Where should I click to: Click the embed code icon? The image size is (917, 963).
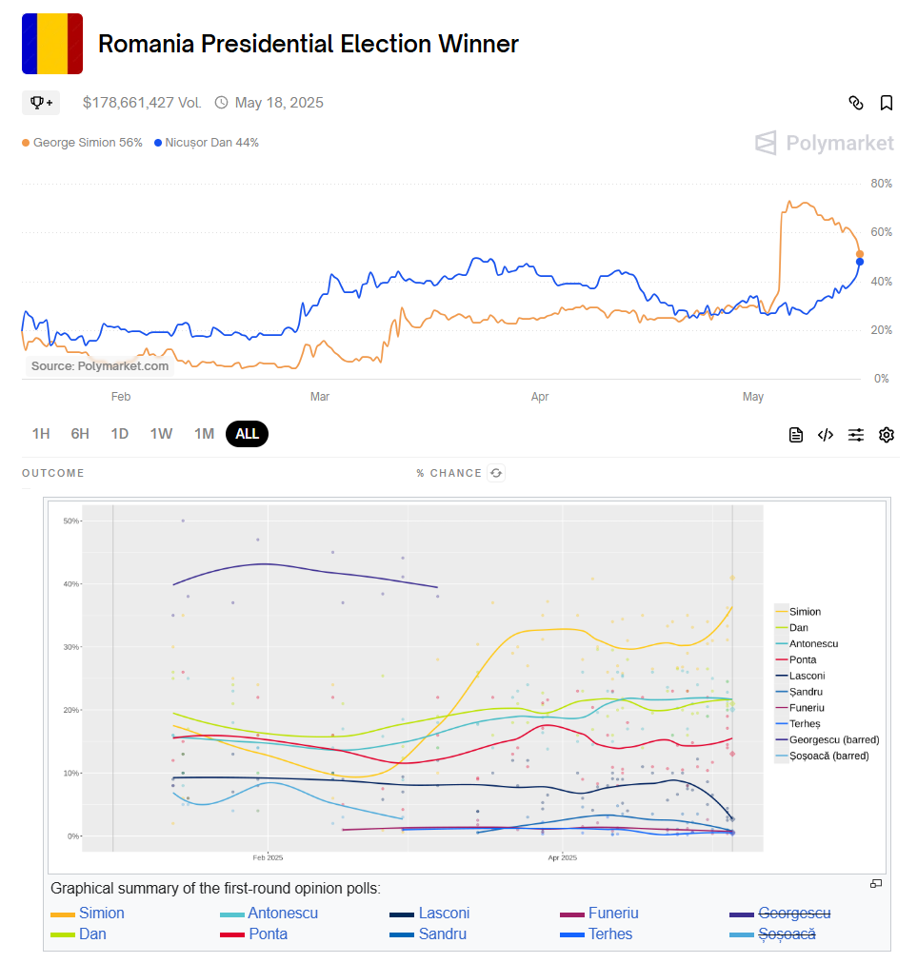826,435
